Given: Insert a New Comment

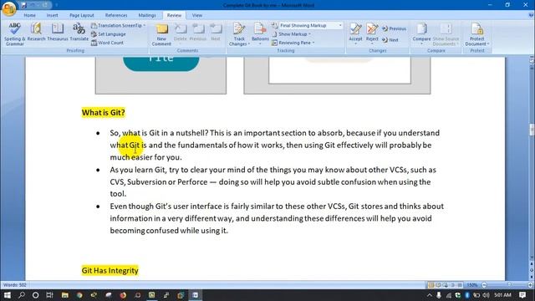Looking at the screenshot, I should (x=161, y=34).
